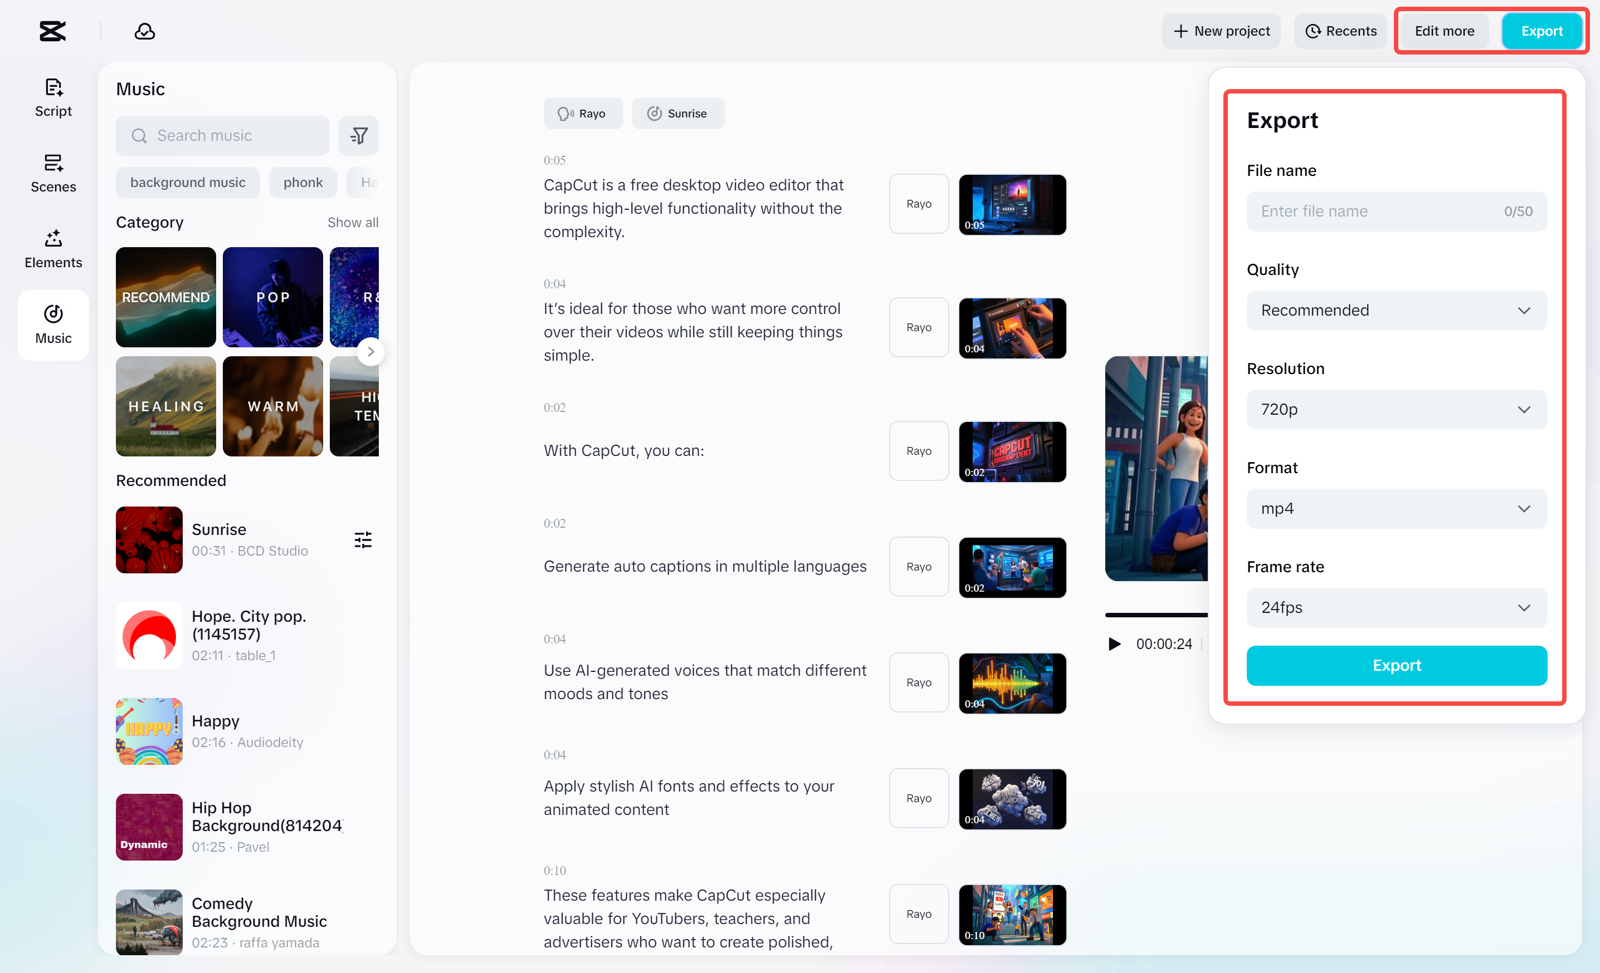Open the music filter options
This screenshot has height=973, width=1600.
(x=358, y=135)
